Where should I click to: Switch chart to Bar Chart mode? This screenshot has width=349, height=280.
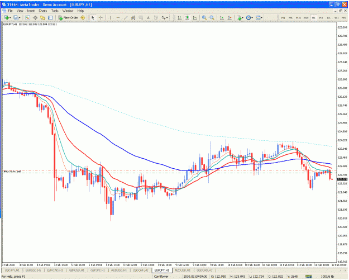pos(179,17)
